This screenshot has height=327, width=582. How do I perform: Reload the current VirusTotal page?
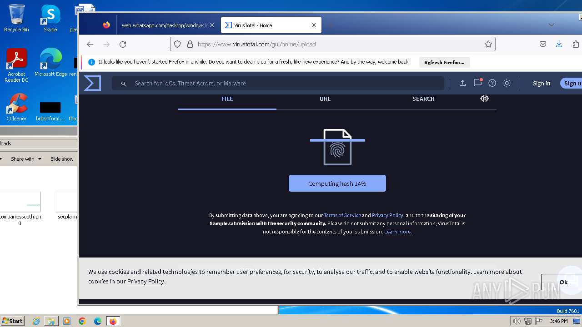pyautogui.click(x=123, y=44)
